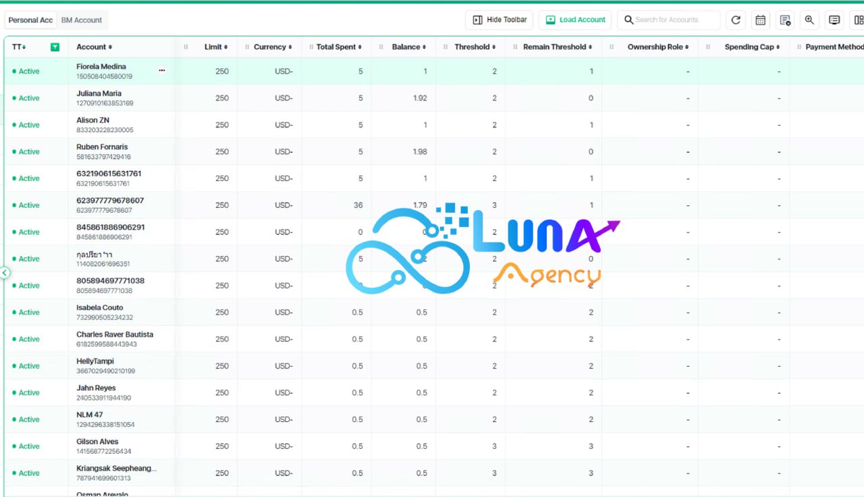This screenshot has height=497, width=864.
Task: Select the Ruben Fornaris account
Action: pos(102,147)
